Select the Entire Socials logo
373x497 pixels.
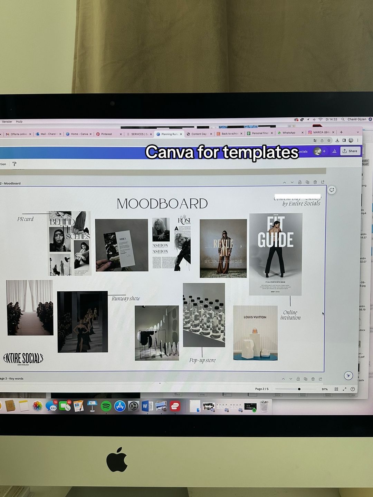23,359
